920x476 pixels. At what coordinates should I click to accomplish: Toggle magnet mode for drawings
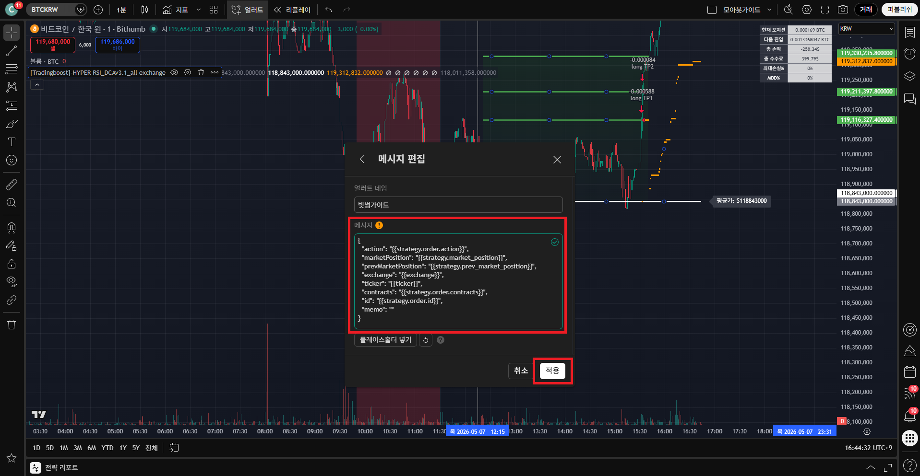click(12, 227)
